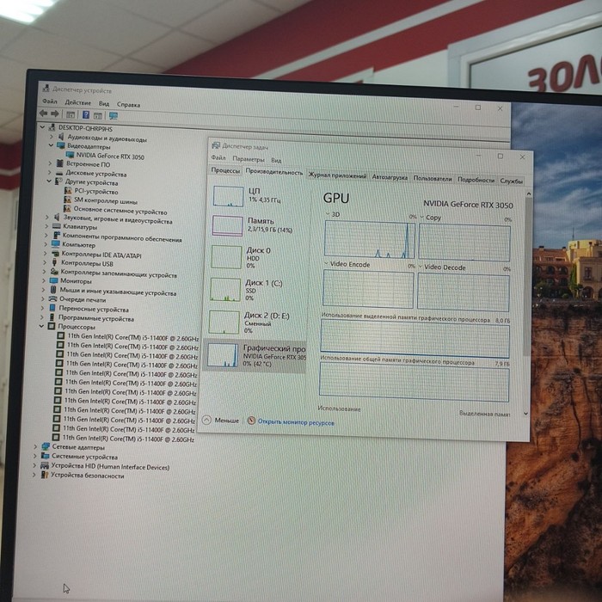Open the Действие menu
This screenshot has width=602, height=602.
click(x=78, y=102)
